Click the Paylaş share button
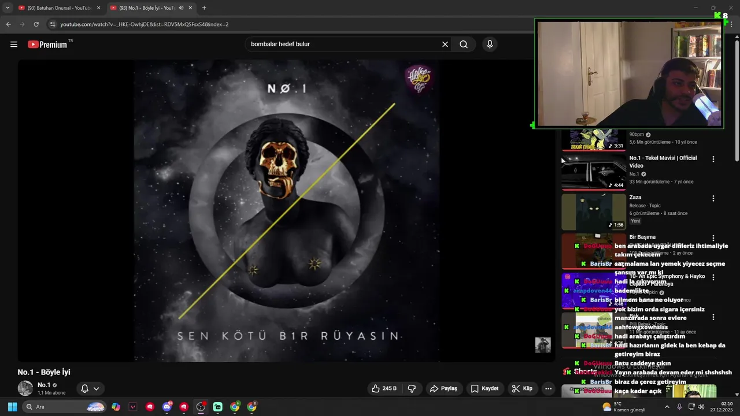This screenshot has width=740, height=416. (444, 388)
